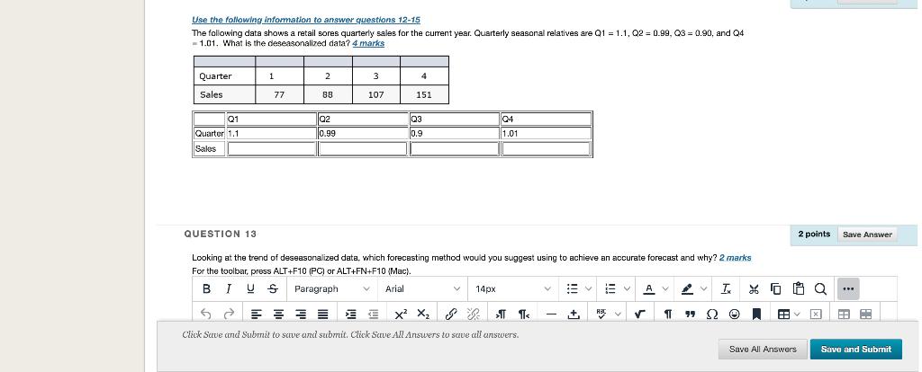Viewport: 922px width, 372px height.
Task: Justify text alignment
Action: [x=323, y=314]
